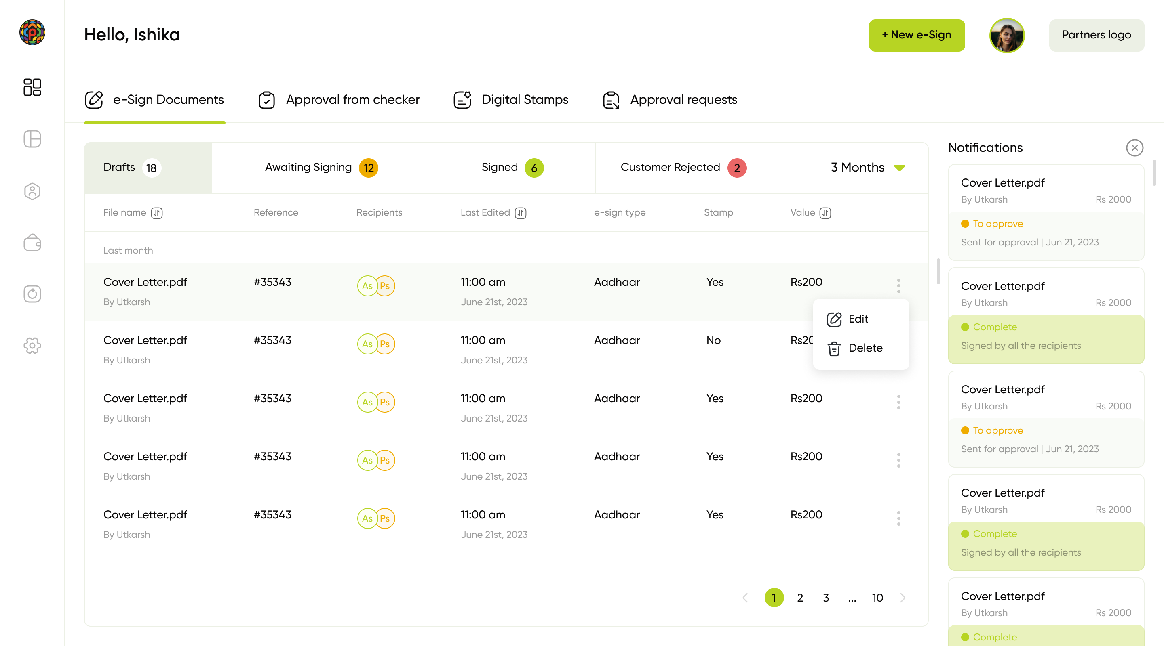Viewport: 1164px width, 646px height.
Task: Click the history refresh sidebar icon
Action: click(x=32, y=294)
